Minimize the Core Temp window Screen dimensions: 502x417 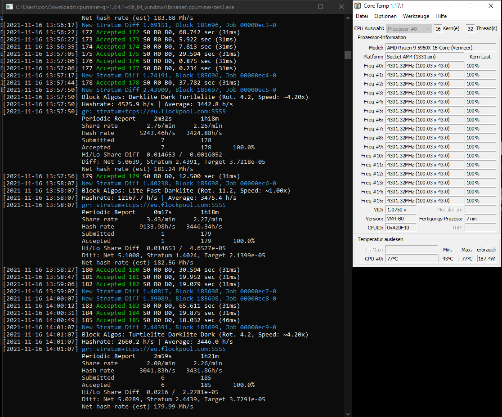450,6
